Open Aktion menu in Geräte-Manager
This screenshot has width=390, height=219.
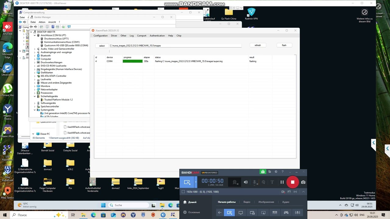[42, 22]
